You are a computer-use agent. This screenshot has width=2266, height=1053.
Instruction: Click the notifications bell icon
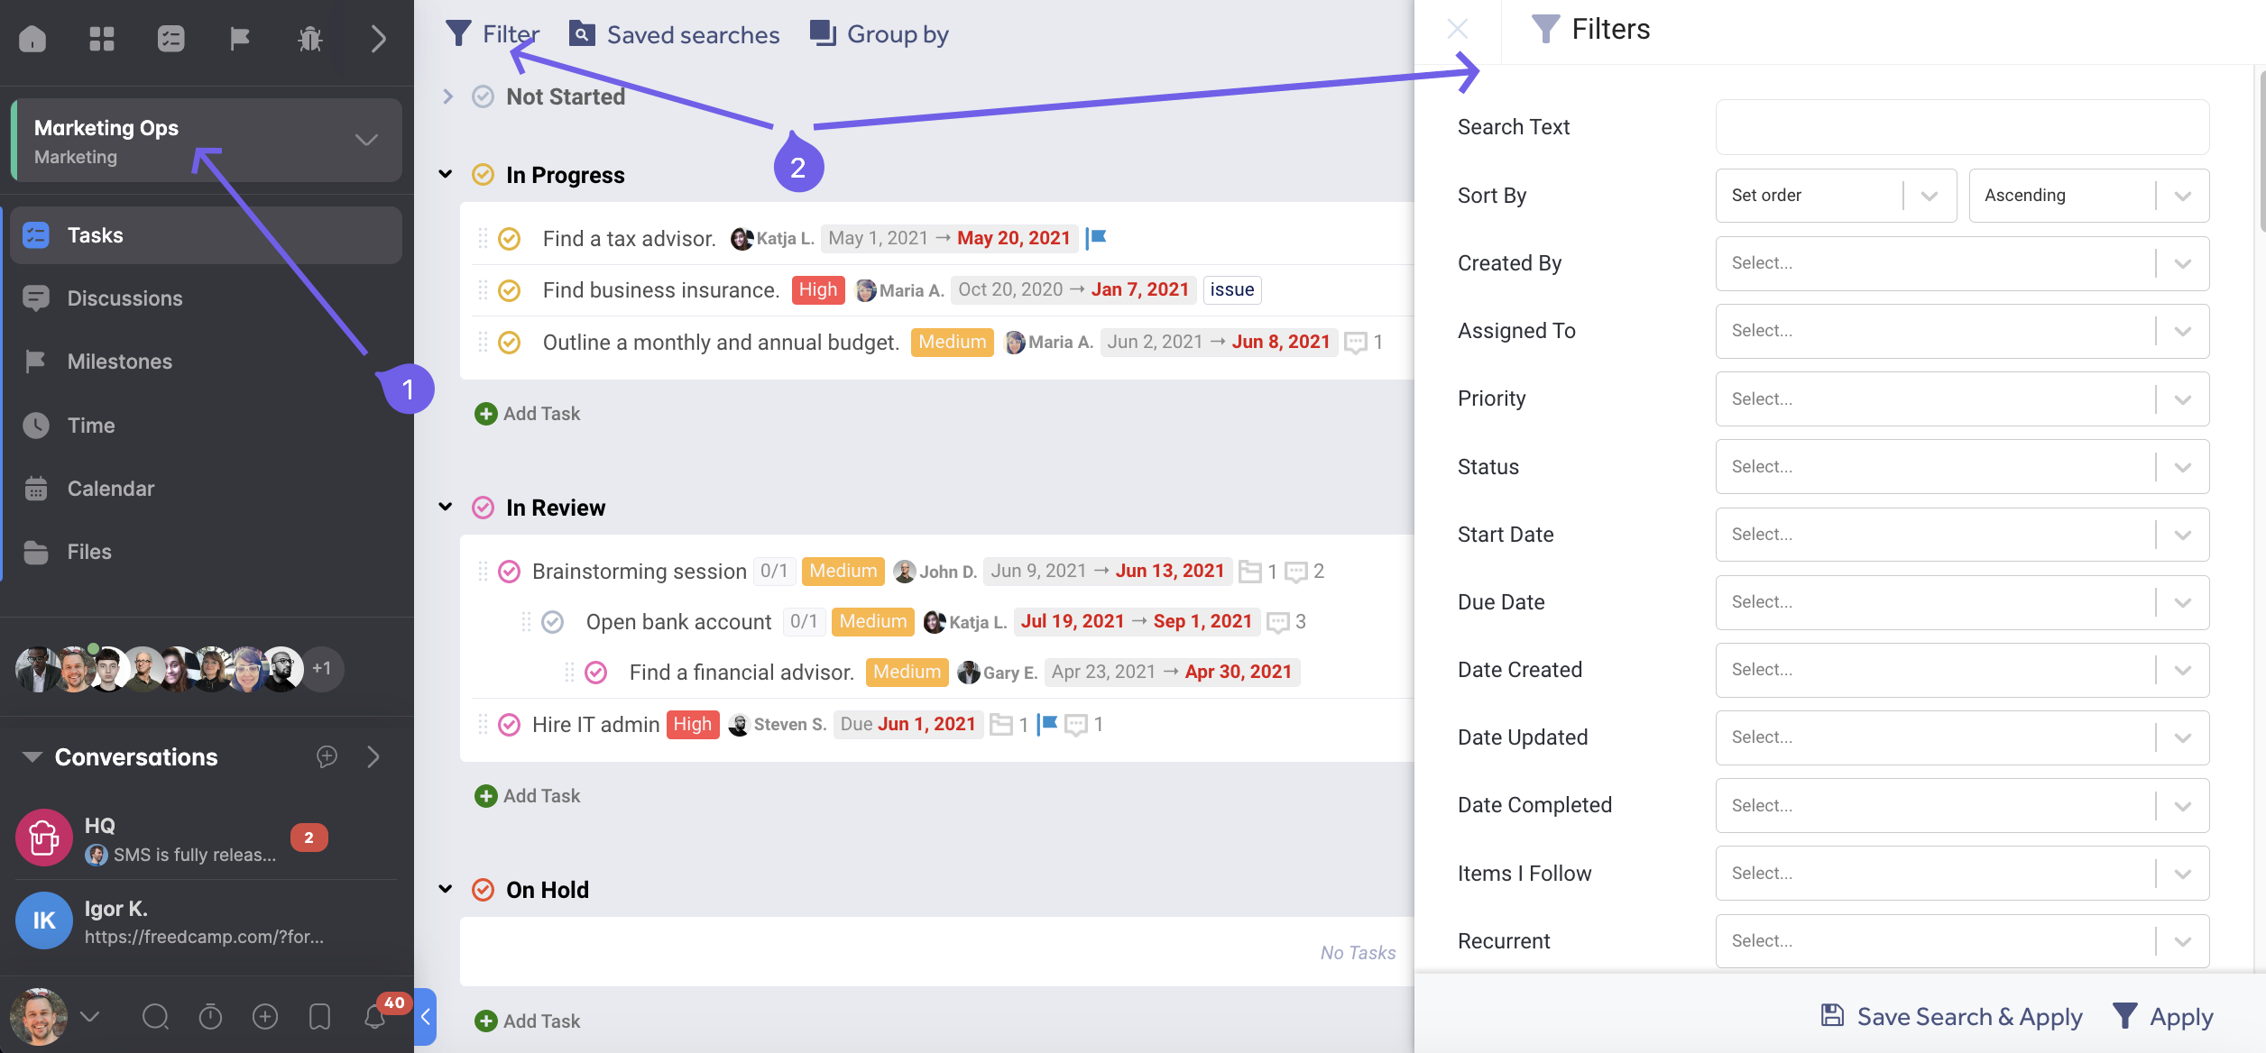[x=374, y=1017]
